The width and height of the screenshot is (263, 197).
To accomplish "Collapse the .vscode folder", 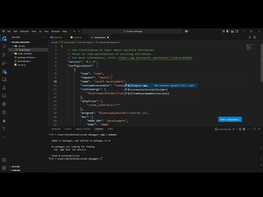I will click(12, 46).
